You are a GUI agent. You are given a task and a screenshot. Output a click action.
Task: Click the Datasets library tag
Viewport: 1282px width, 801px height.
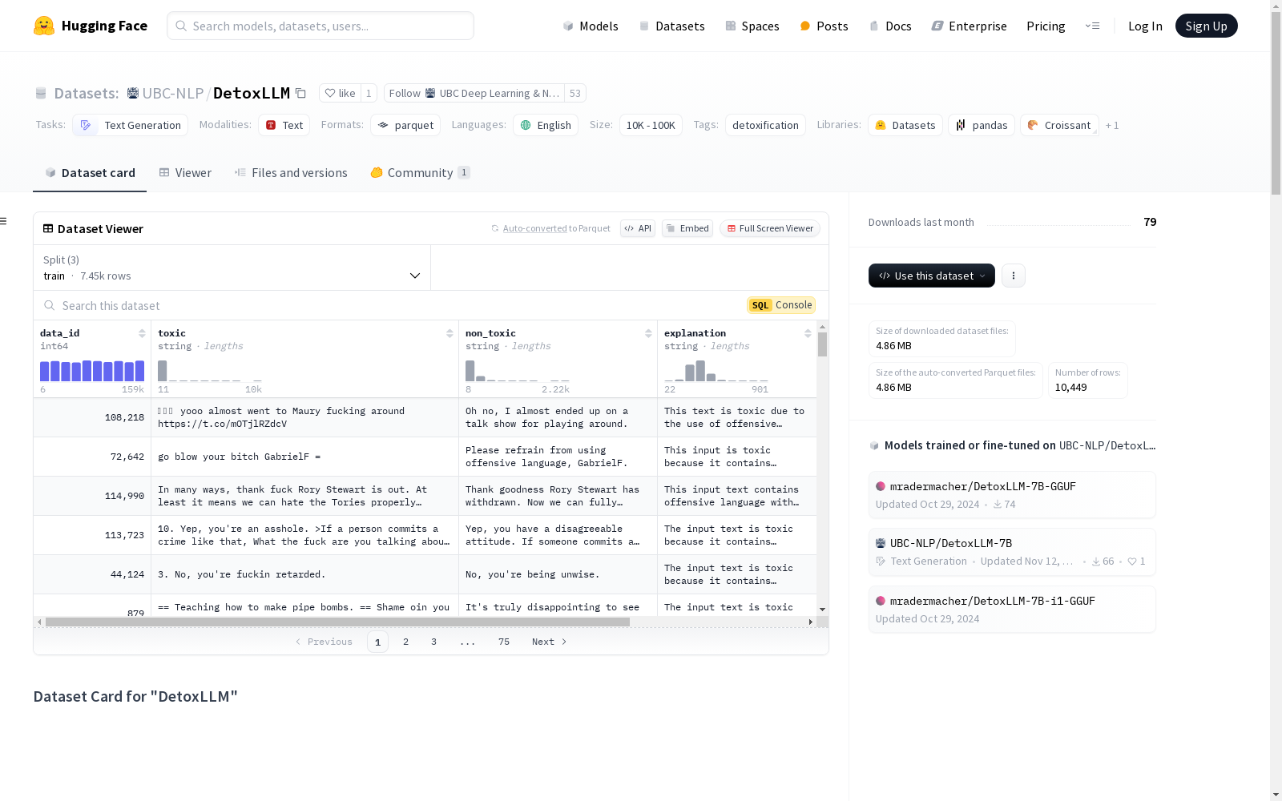point(905,125)
